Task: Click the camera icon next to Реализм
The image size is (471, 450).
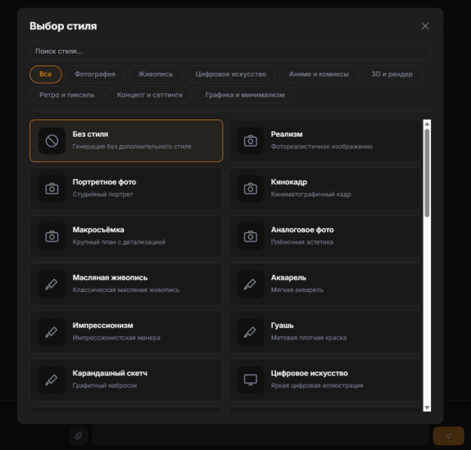Action: (x=250, y=141)
